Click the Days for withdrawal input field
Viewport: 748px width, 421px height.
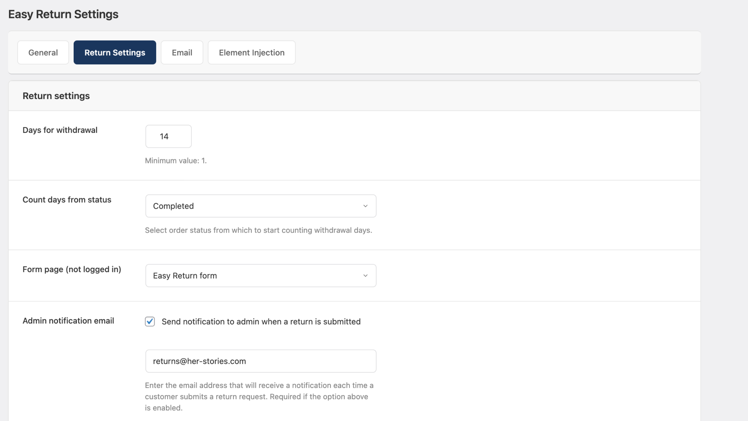click(168, 136)
